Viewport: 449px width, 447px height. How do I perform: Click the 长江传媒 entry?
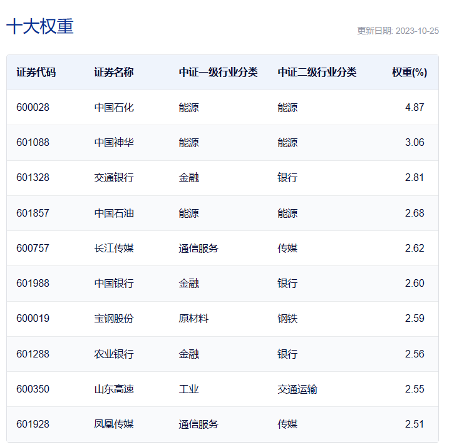coord(114,248)
